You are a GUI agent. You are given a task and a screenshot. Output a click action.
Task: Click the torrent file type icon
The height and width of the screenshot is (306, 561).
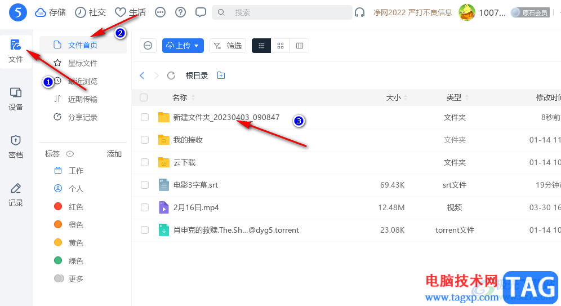(x=163, y=230)
